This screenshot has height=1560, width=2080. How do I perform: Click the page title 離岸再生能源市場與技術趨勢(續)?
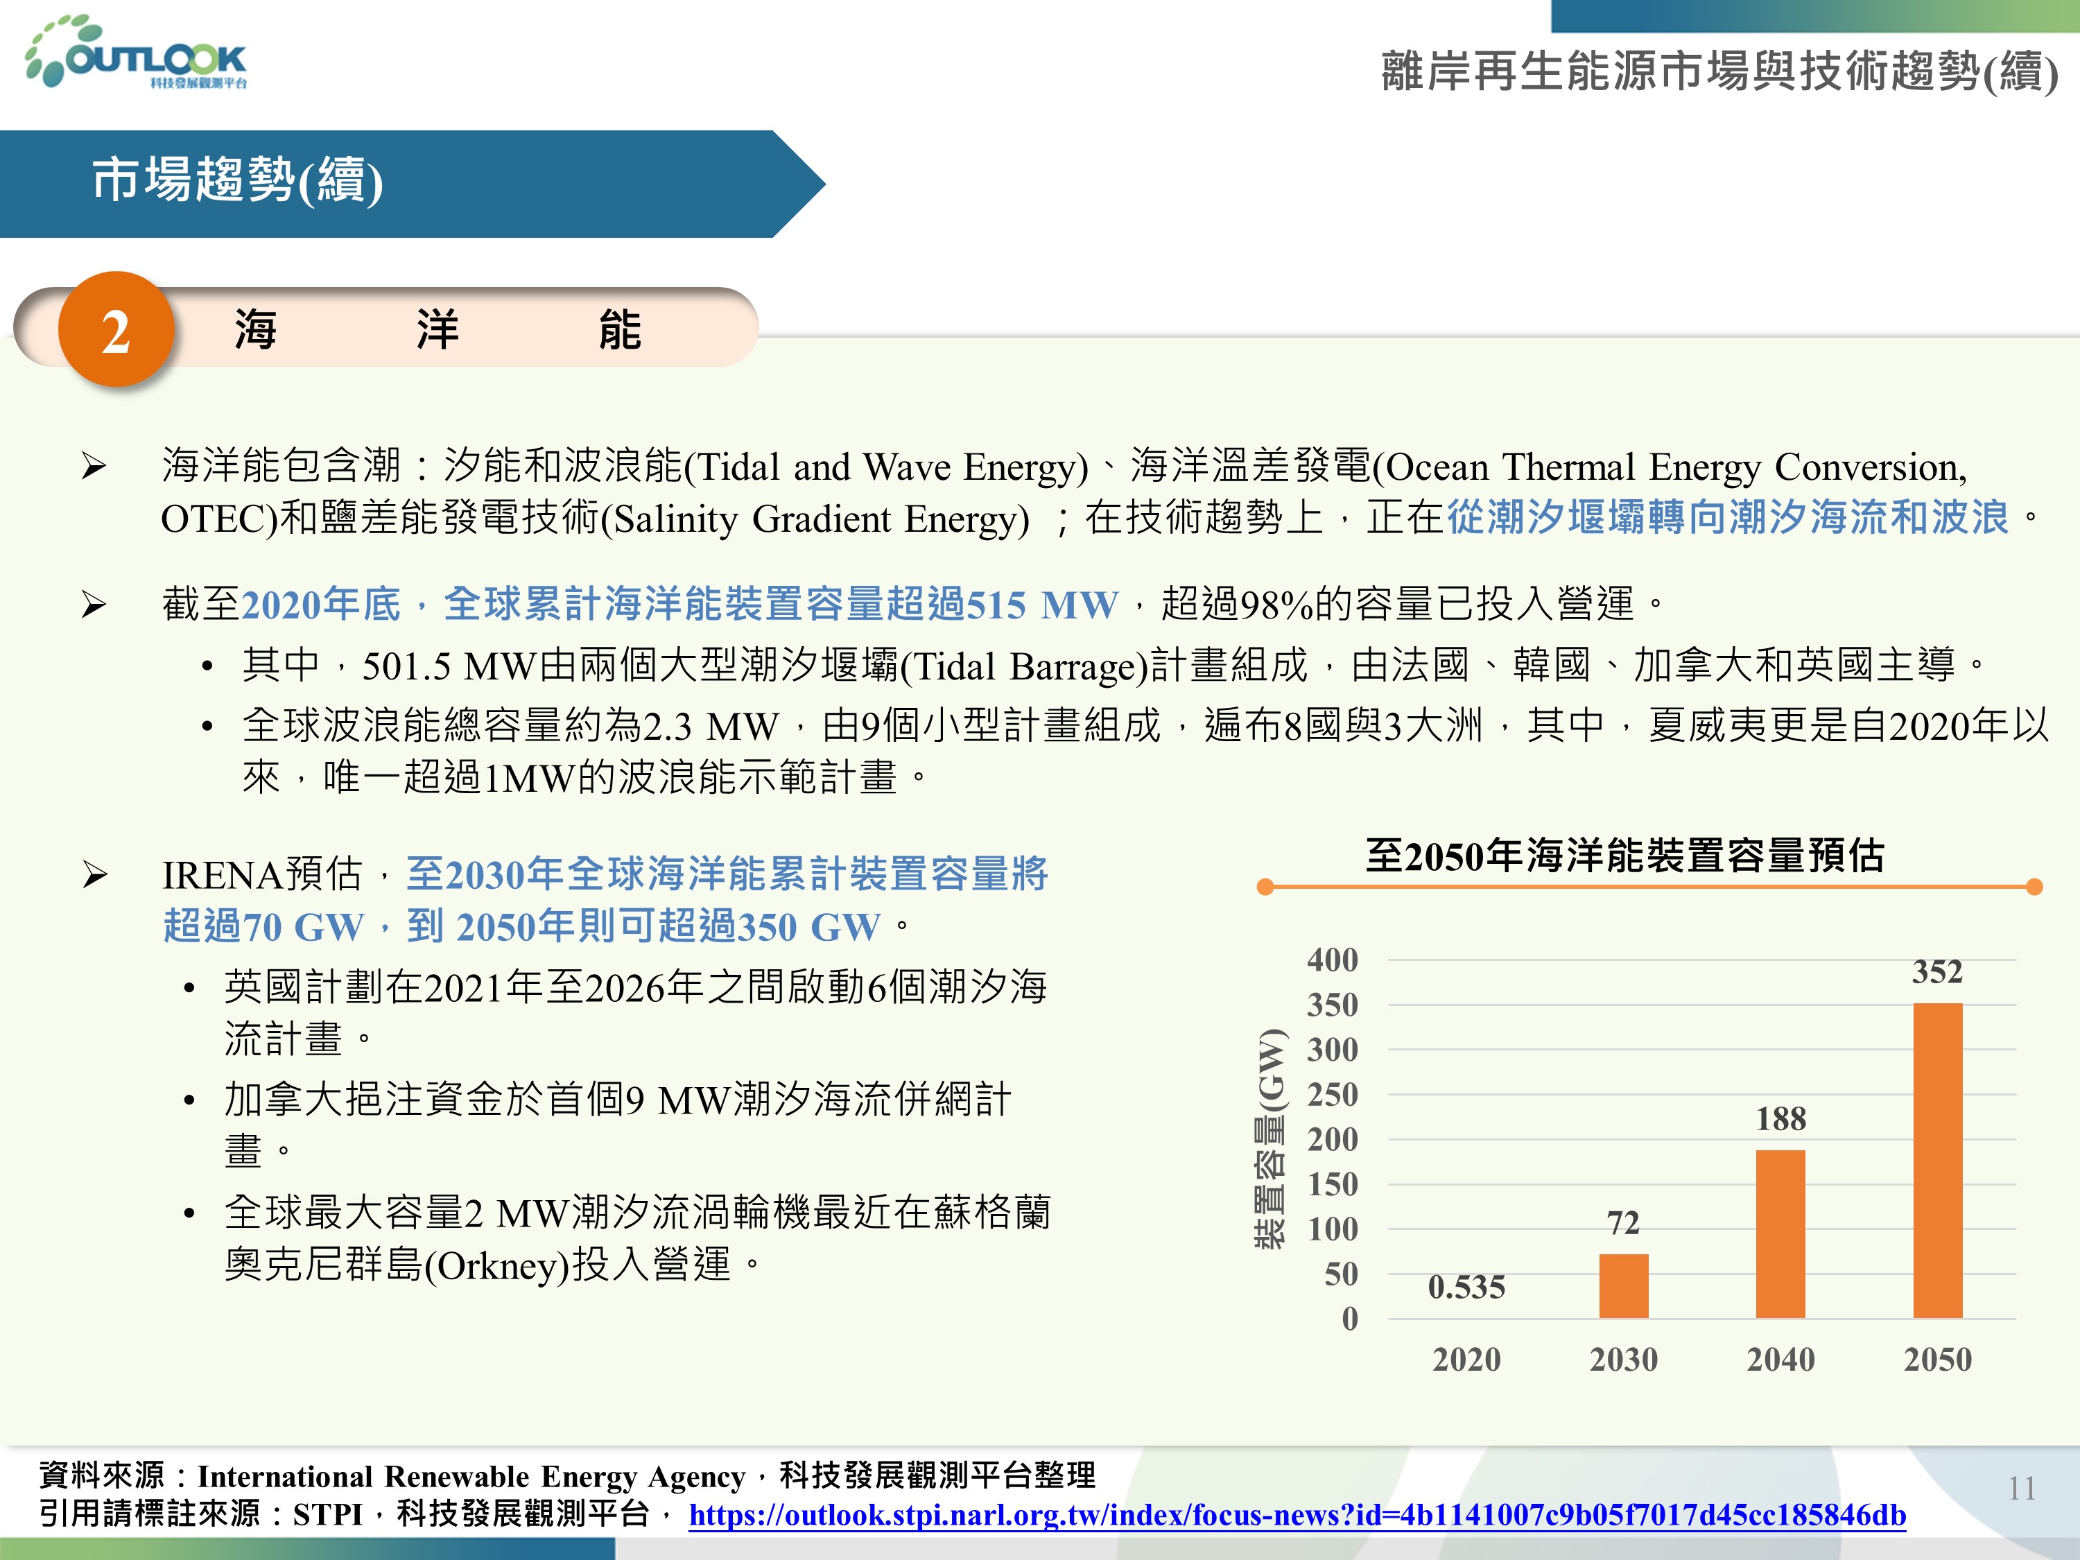click(1719, 71)
